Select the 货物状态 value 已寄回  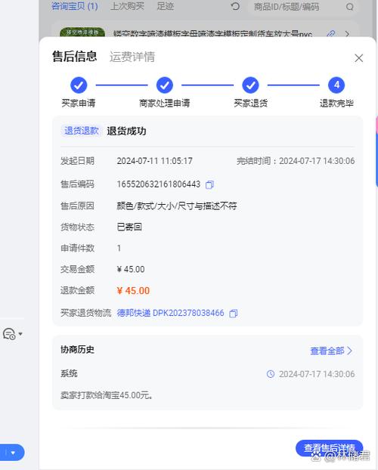pos(129,227)
